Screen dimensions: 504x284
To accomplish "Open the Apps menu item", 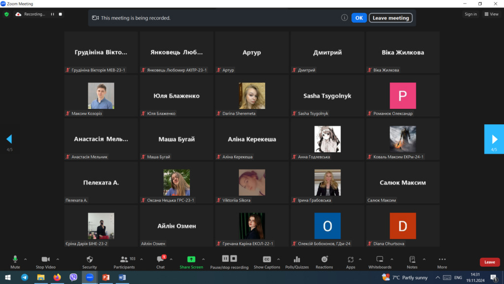I will pyautogui.click(x=350, y=259).
